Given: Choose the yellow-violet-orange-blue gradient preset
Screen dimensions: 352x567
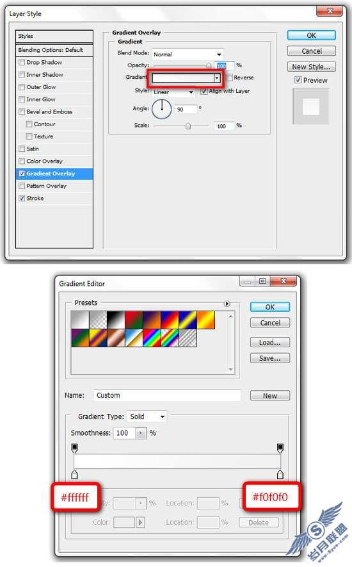Looking at the screenshot, I should 98,338.
